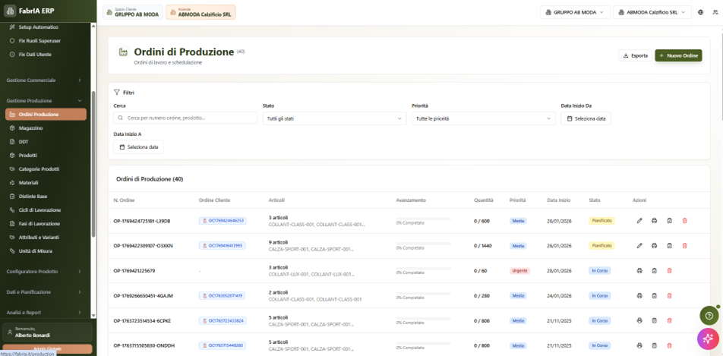Open Unità di Misura sidebar item
Viewport: 723px width, 356px height.
point(46,251)
